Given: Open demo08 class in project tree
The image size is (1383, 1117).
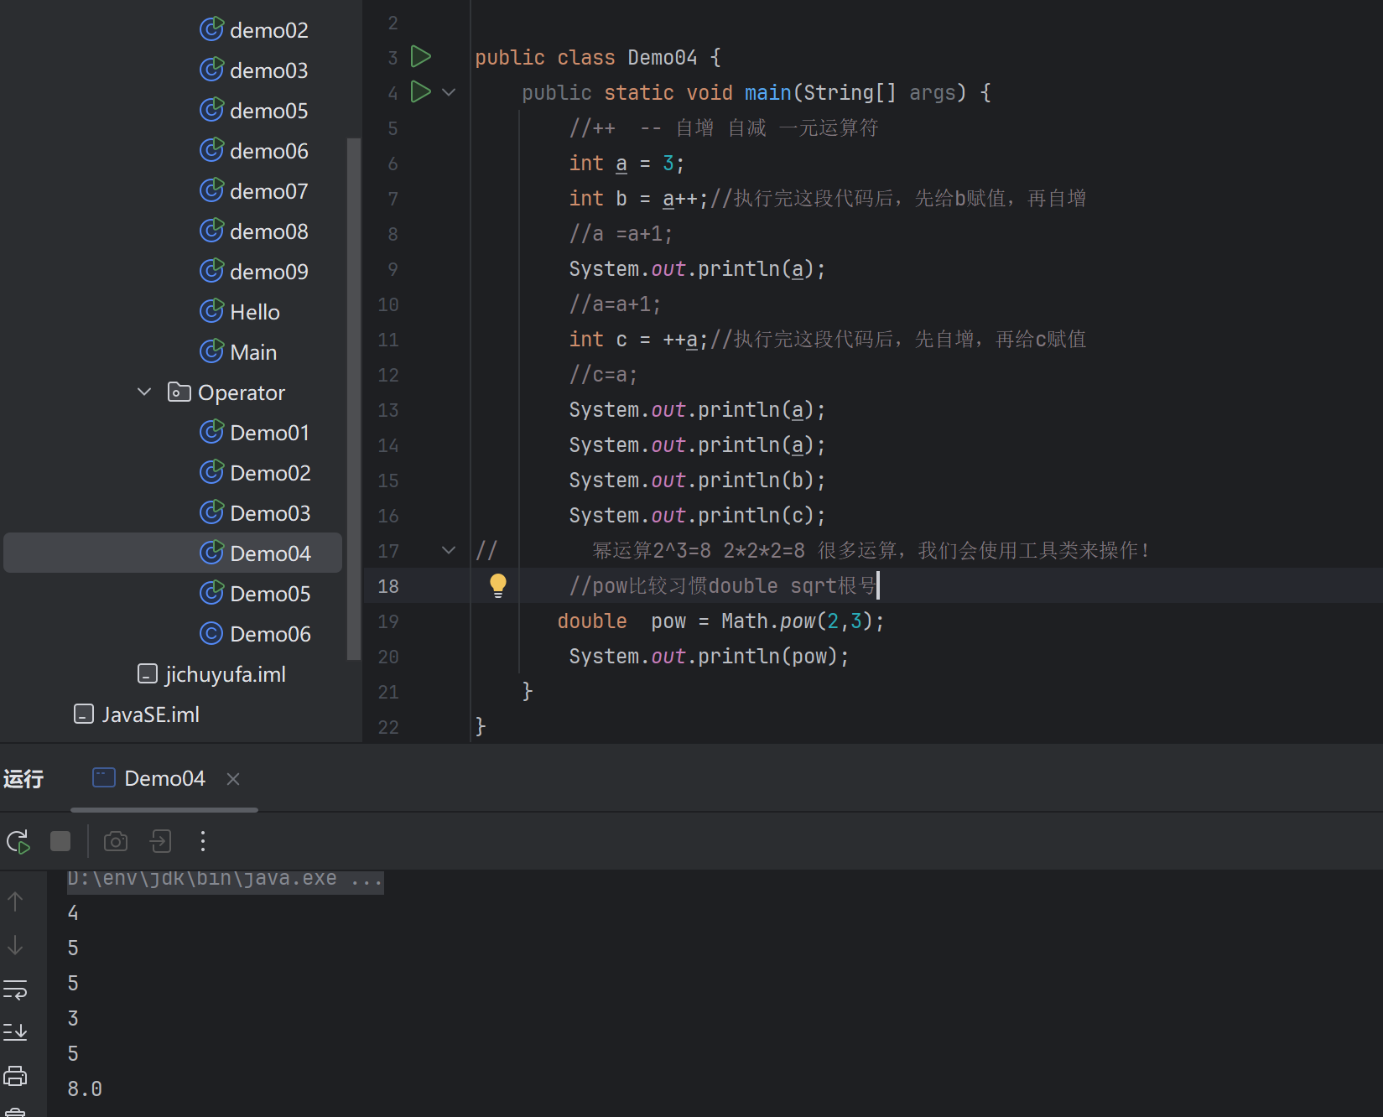Looking at the screenshot, I should coord(254,231).
